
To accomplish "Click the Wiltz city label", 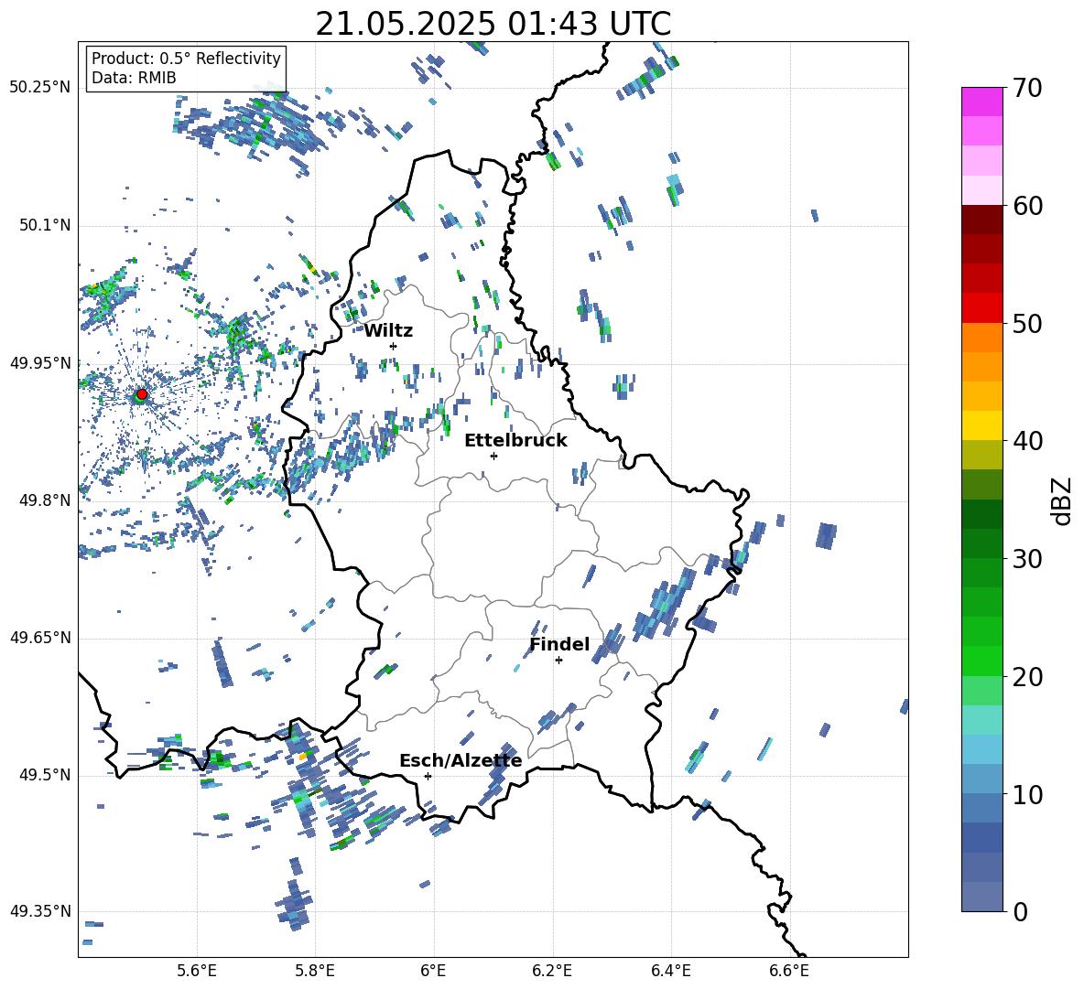I will 388,331.
